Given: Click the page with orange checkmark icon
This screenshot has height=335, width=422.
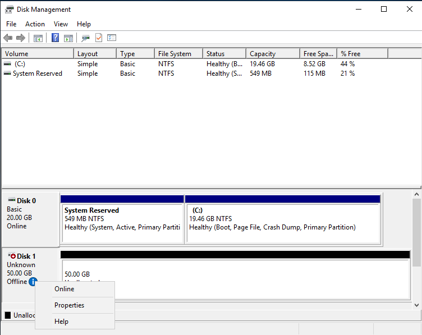Looking at the screenshot, I should [x=99, y=38].
